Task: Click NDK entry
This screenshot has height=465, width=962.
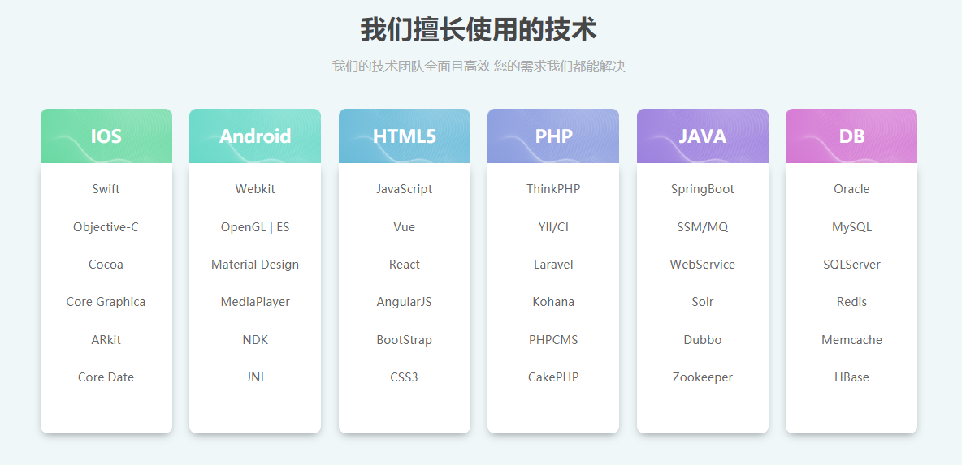Action: (x=255, y=340)
